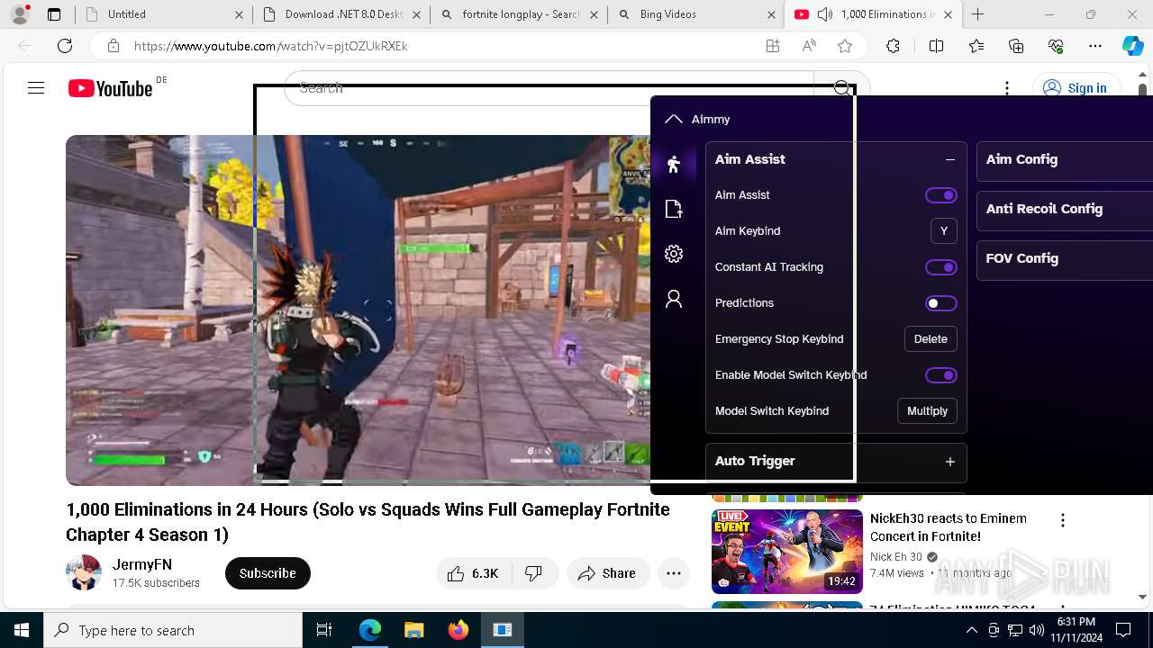Open NickEh30 reacts to Eminem video title
Screen dimensions: 1153x648
click(x=949, y=527)
